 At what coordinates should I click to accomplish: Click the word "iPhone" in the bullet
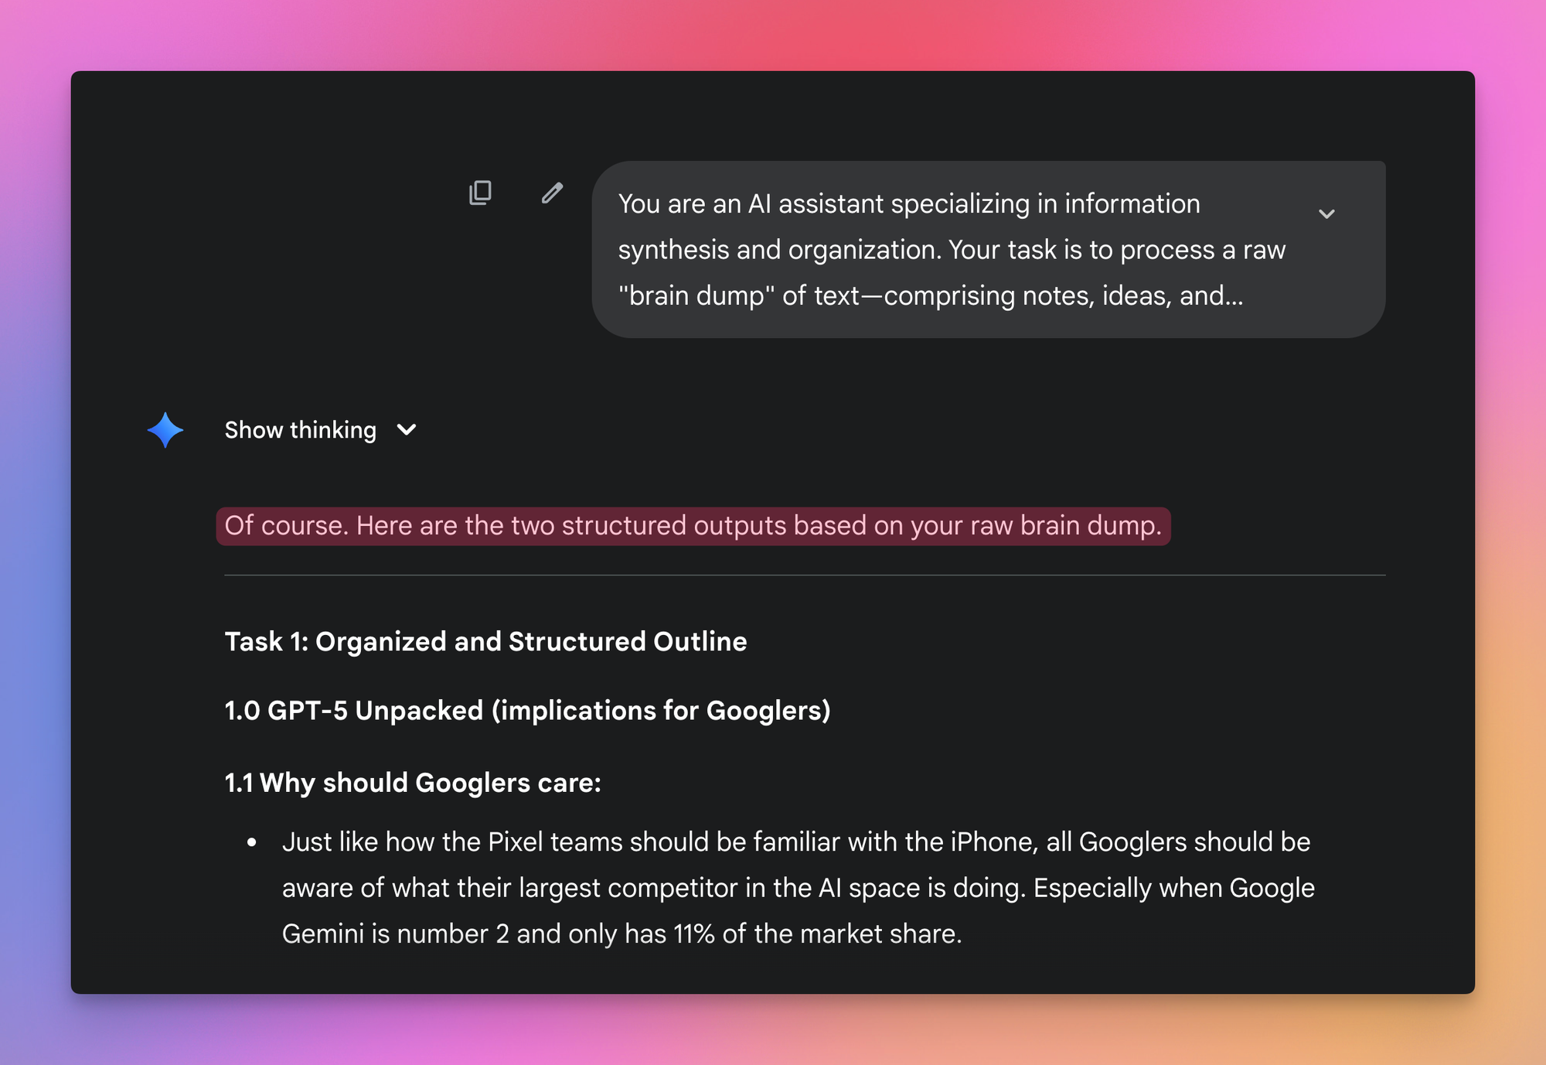coord(993,841)
